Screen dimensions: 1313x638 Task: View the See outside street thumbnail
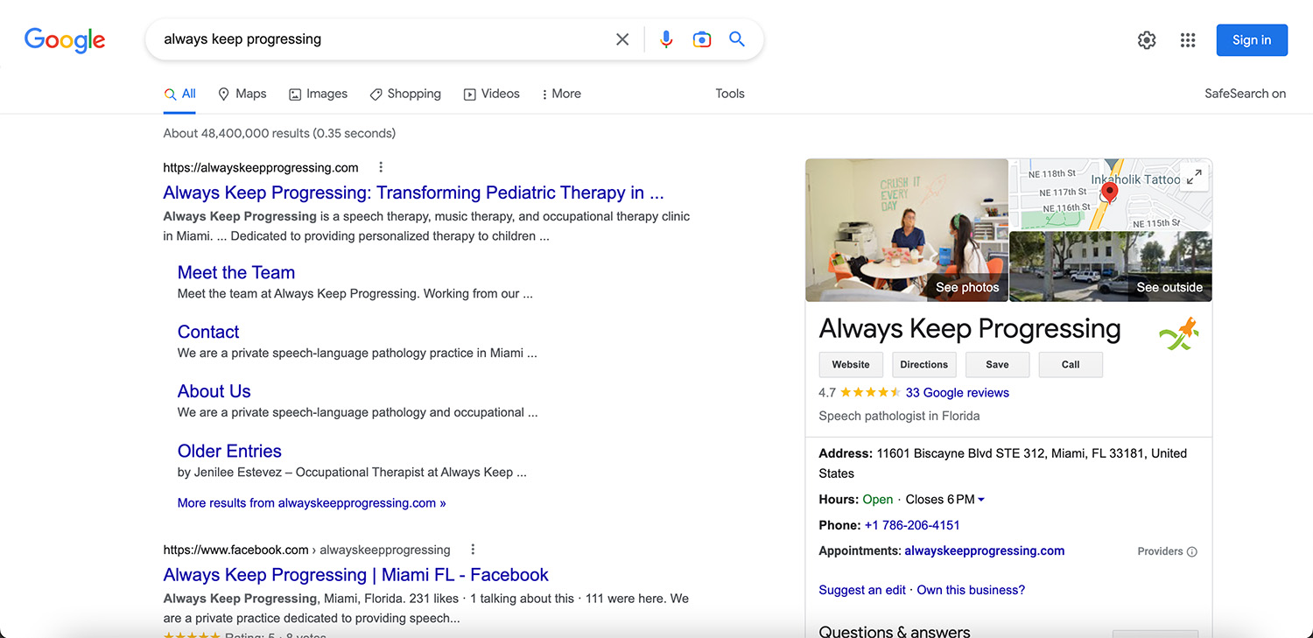click(x=1111, y=267)
